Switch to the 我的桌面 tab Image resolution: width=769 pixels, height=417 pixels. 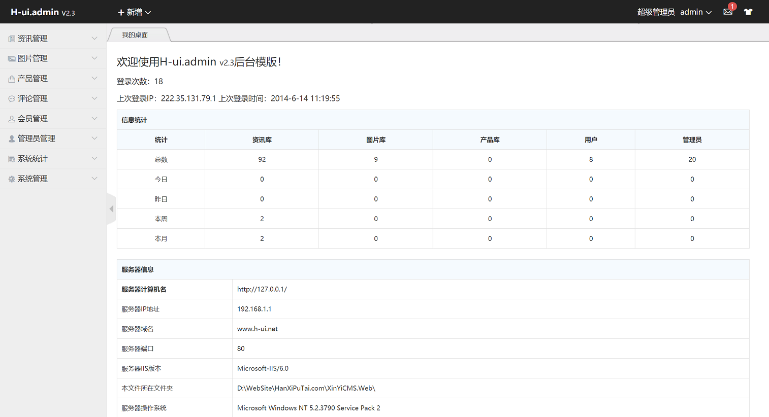point(135,35)
